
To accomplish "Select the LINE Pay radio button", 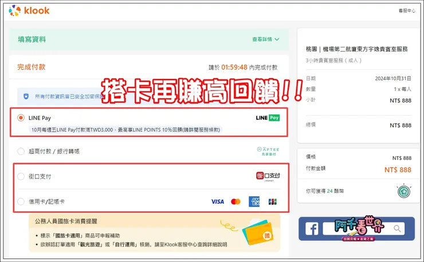I will click(x=21, y=118).
